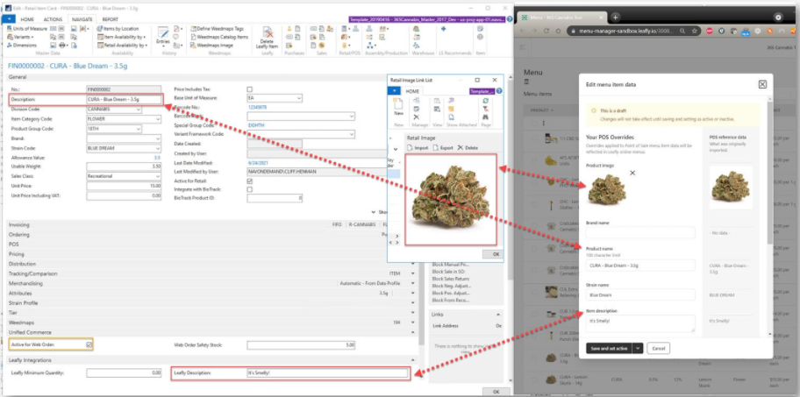Click Import under Retail Image

(x=418, y=148)
